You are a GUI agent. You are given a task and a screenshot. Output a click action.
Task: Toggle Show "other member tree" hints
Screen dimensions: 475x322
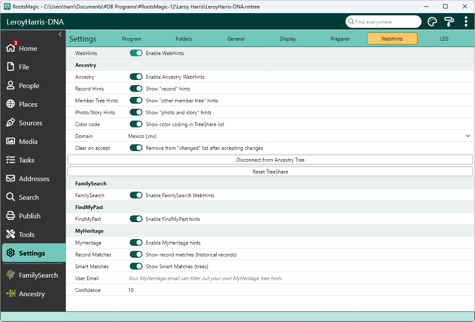click(136, 100)
